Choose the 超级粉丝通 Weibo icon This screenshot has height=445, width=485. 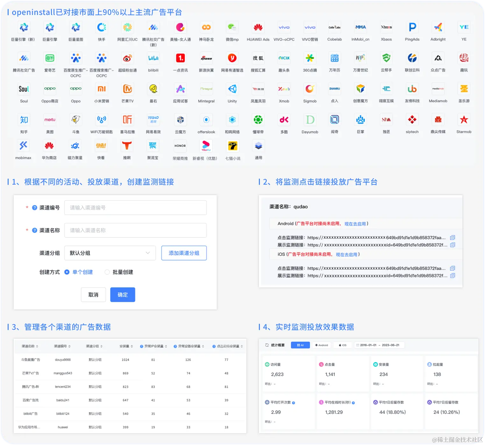(127, 58)
